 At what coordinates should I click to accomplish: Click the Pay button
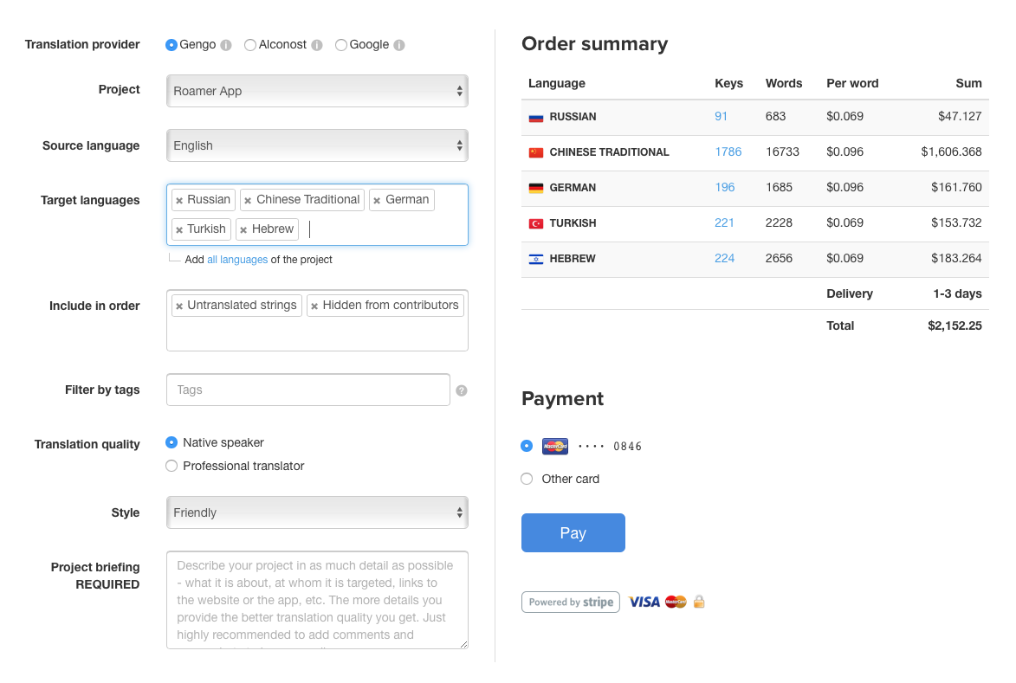573,533
